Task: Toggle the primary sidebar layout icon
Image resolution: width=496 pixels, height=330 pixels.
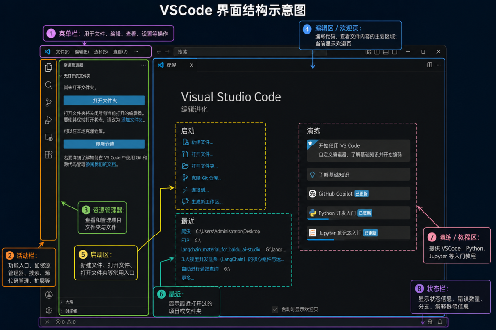Action: pyautogui.click(x=377, y=52)
